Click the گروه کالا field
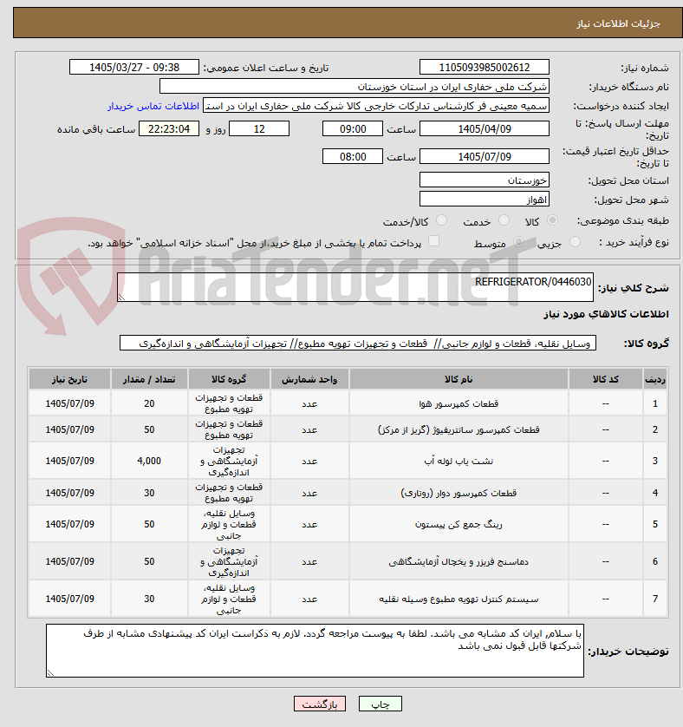 point(358,343)
